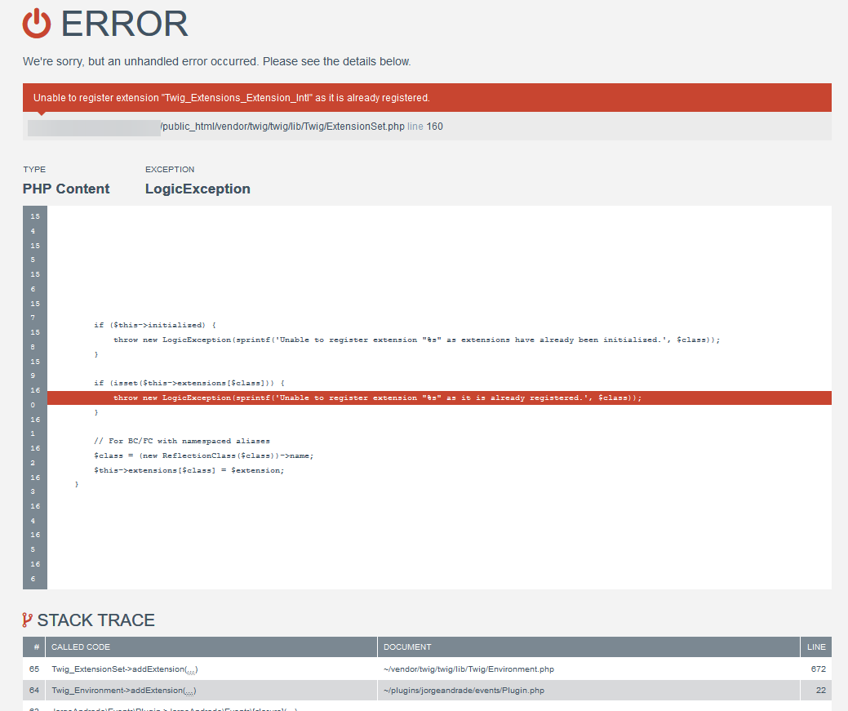The height and width of the screenshot is (711, 848).
Task: Select stack frame number 65
Action: (x=33, y=669)
